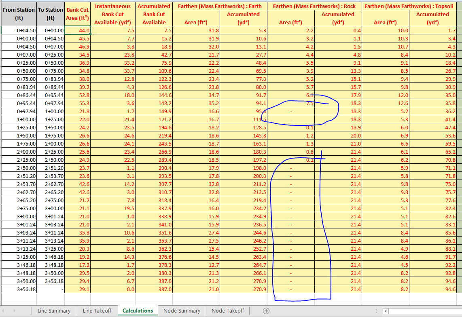Select the cell showing 44.0
462x317 pixels.
click(77, 30)
